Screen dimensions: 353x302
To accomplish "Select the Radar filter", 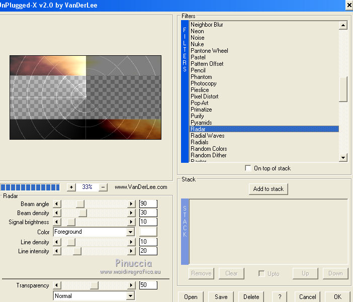I will click(x=264, y=129).
